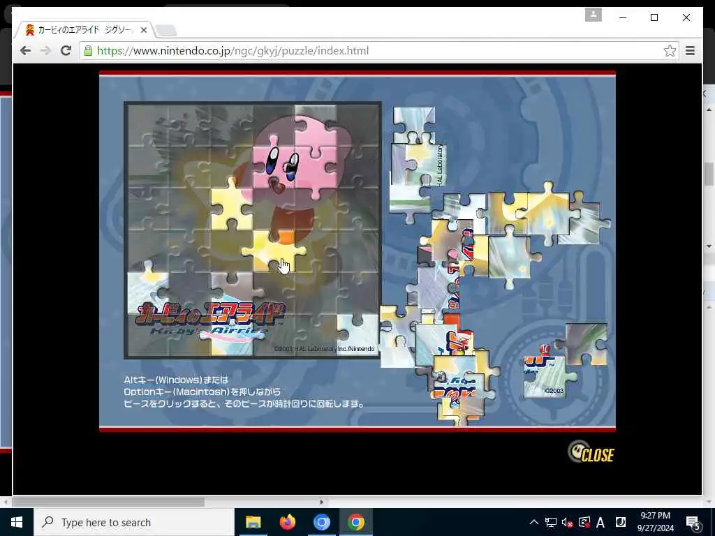This screenshot has height=536, width=715.
Task: Open Firefox from taskbar
Action: (x=287, y=522)
